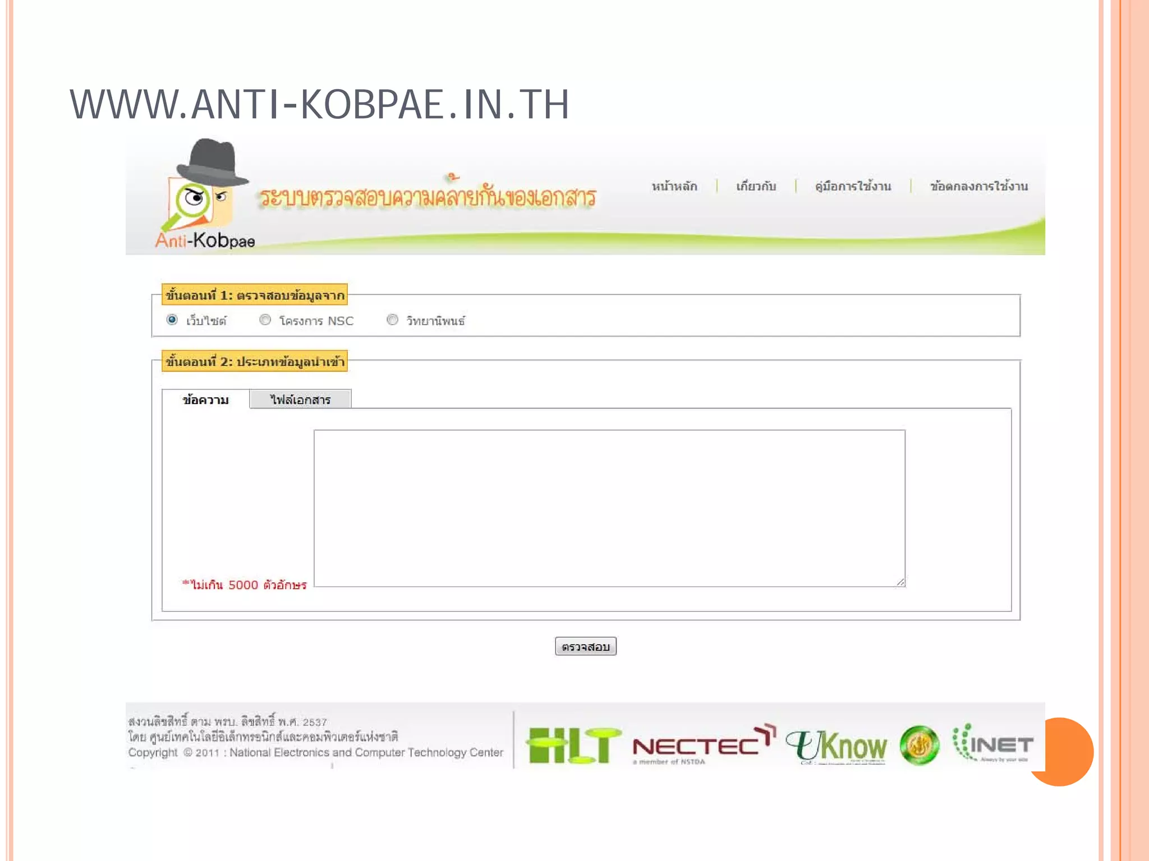Select the เว็บไซต์ radio option
The height and width of the screenshot is (861, 1149).
[172, 320]
